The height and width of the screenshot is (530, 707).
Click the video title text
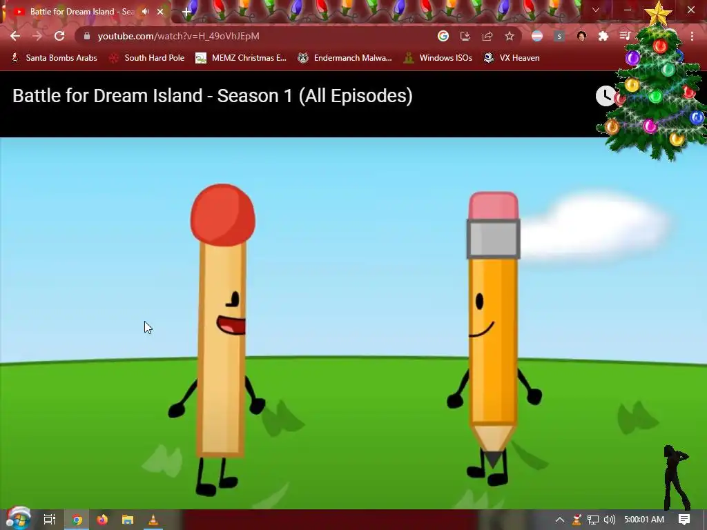tap(213, 96)
